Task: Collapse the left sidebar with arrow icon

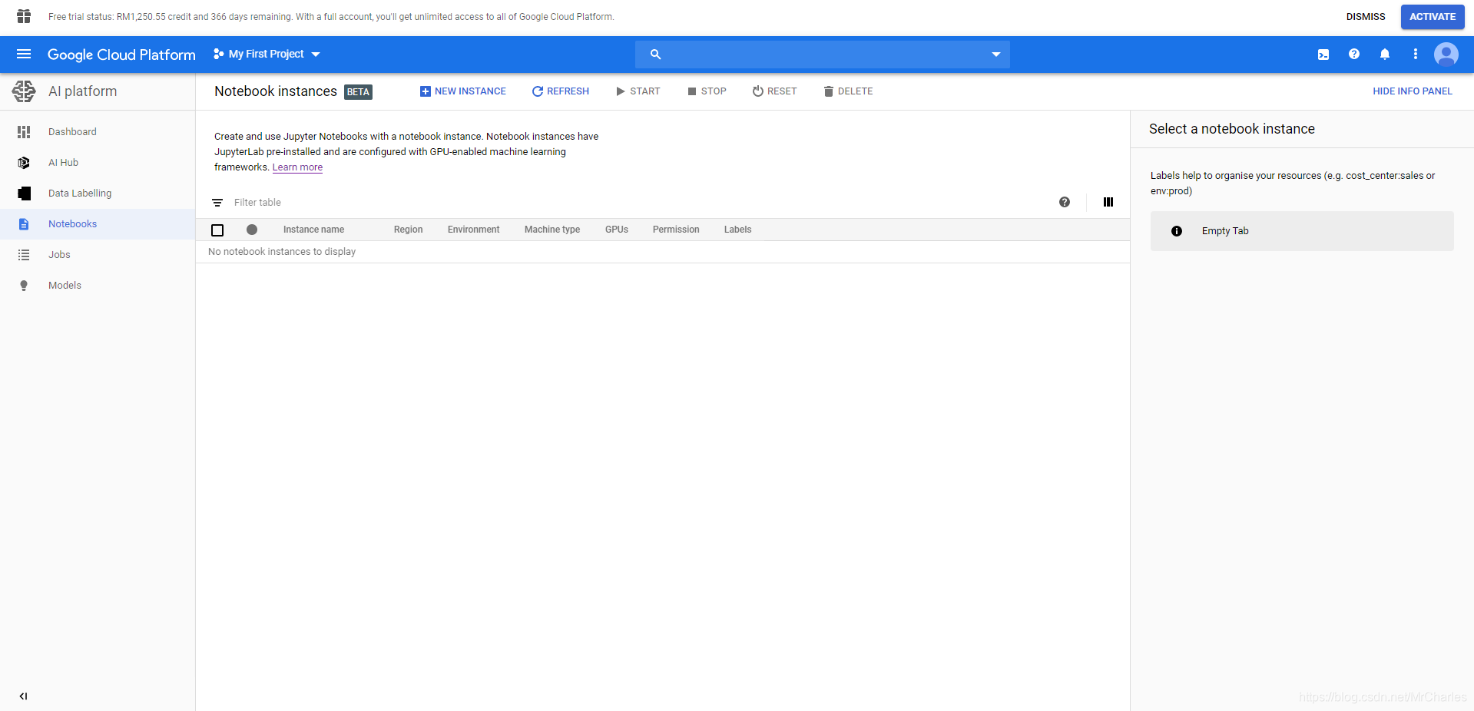Action: coord(24,696)
